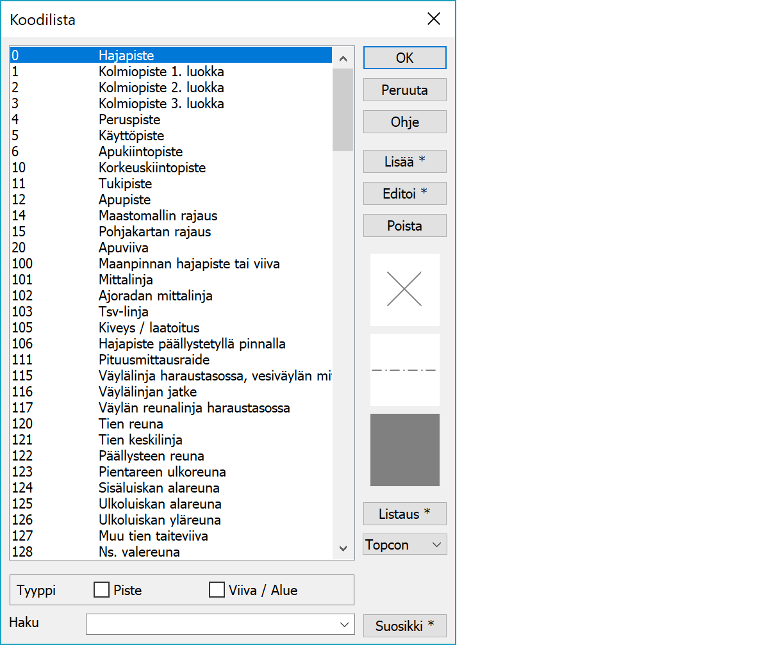The height and width of the screenshot is (645, 769).
Task: Toggle the Viiva / Alue checkbox
Action: pos(217,590)
